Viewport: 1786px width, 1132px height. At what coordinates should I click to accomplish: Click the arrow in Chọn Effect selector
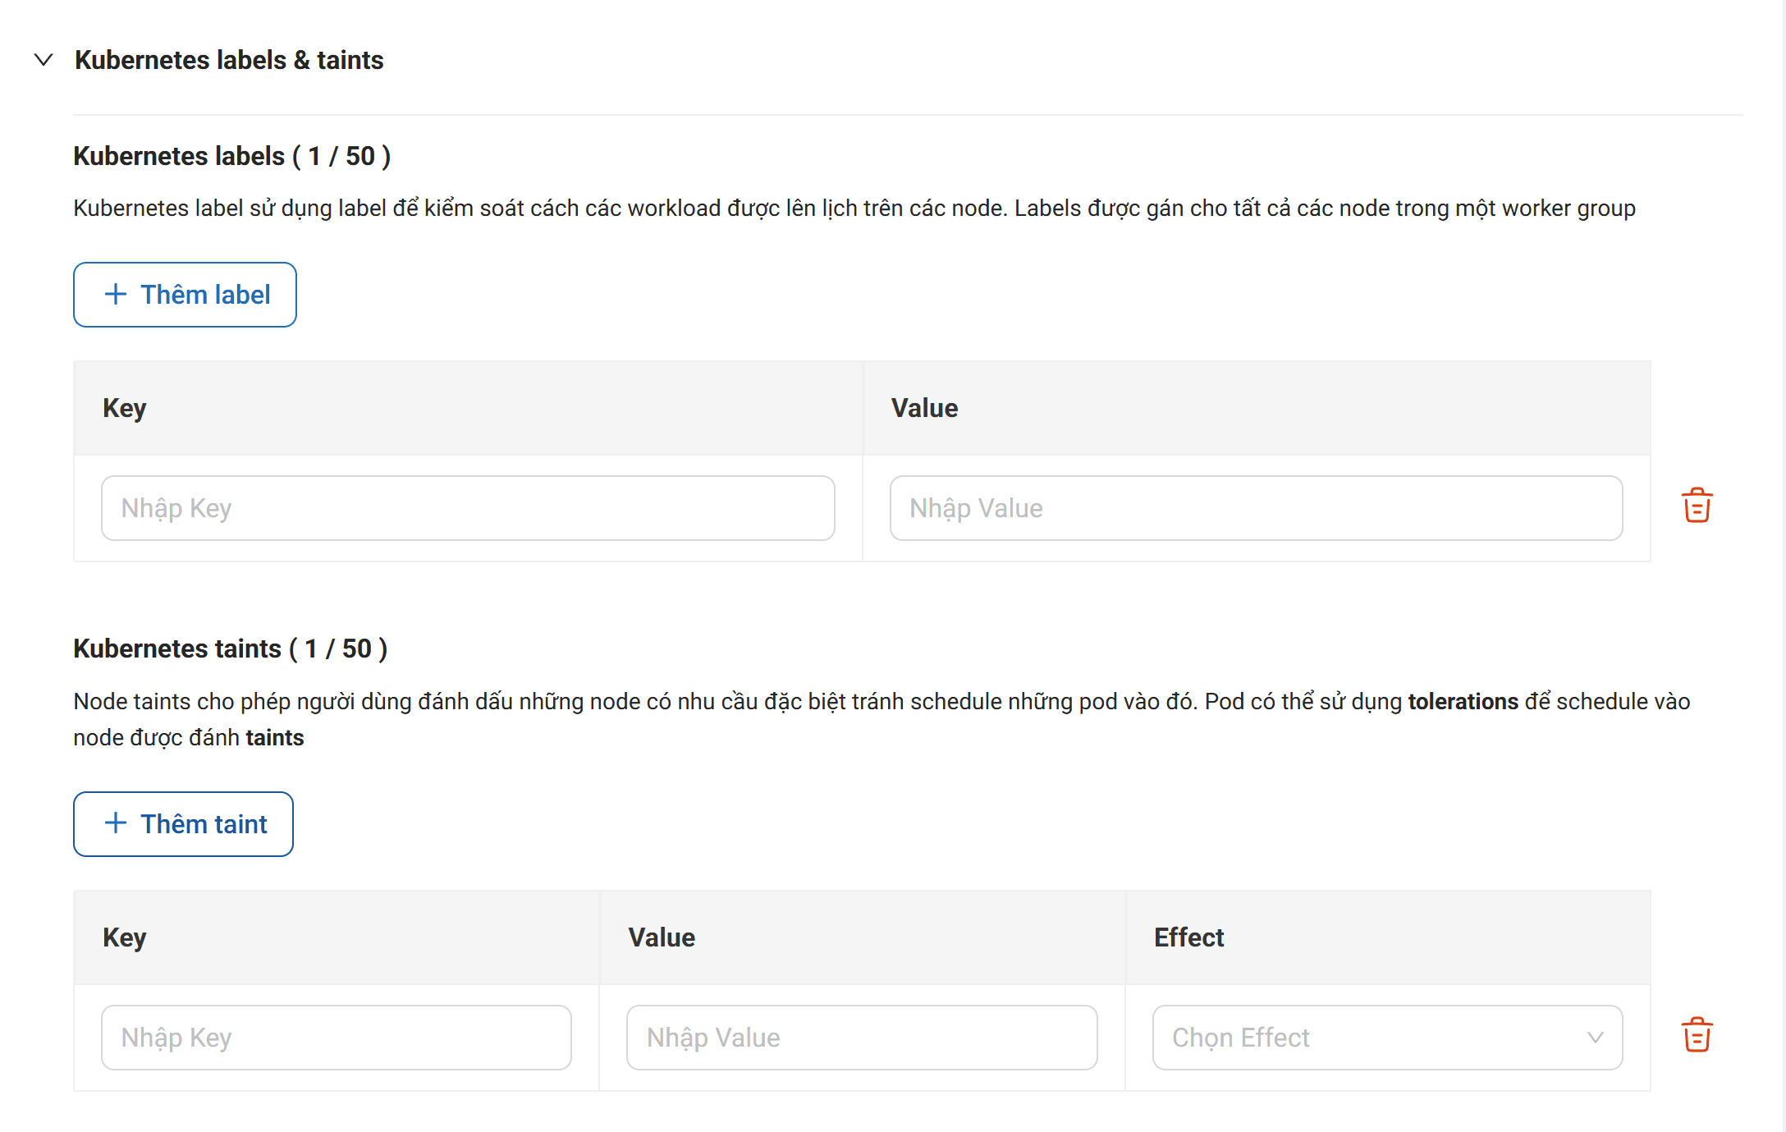tap(1595, 1038)
